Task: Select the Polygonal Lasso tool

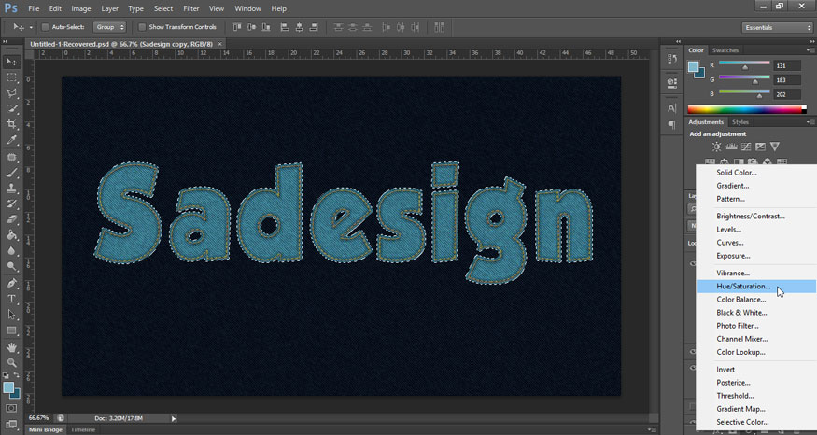Action: point(11,93)
